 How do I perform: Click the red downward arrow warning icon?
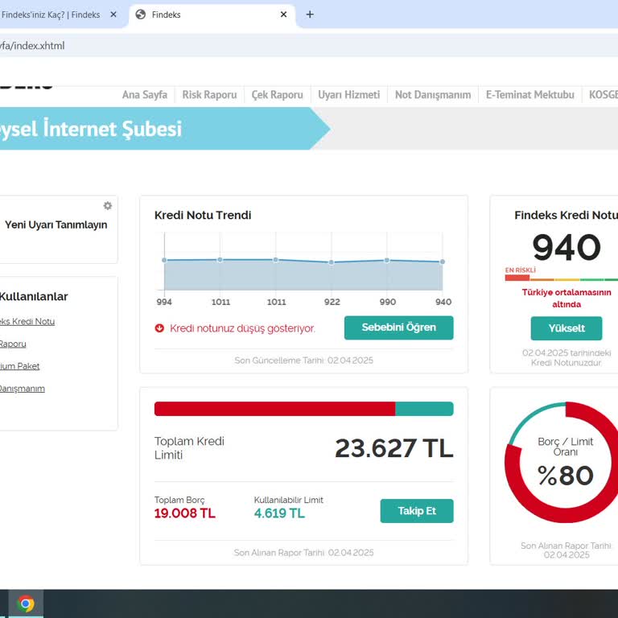[159, 328]
